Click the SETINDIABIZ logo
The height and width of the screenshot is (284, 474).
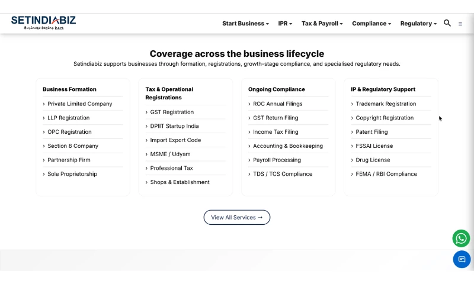tap(43, 23)
